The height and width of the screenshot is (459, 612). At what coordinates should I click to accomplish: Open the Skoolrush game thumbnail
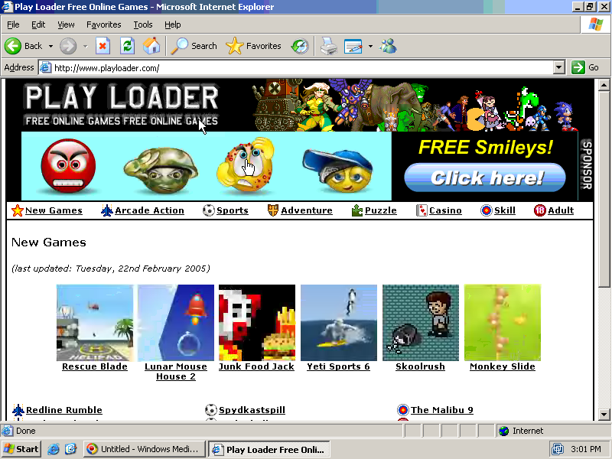[x=421, y=323]
